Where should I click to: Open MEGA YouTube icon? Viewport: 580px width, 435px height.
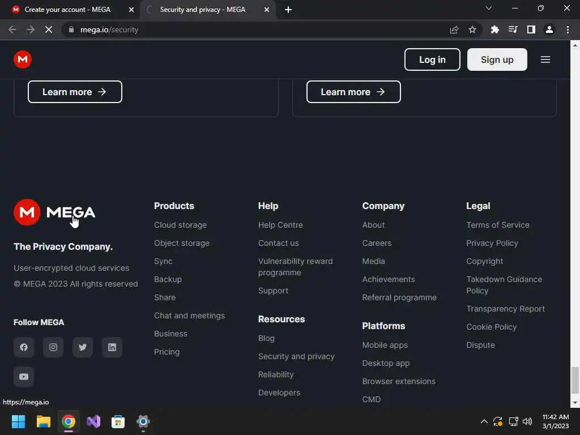[x=24, y=377]
